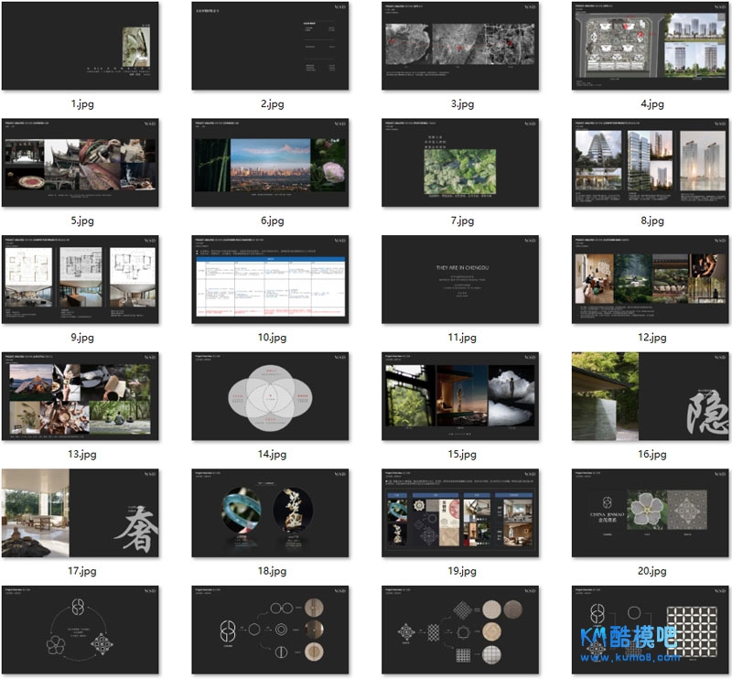Viewport: 732px width, 679px height.
Task: Select the 13.jpg filename text
Action: point(81,455)
